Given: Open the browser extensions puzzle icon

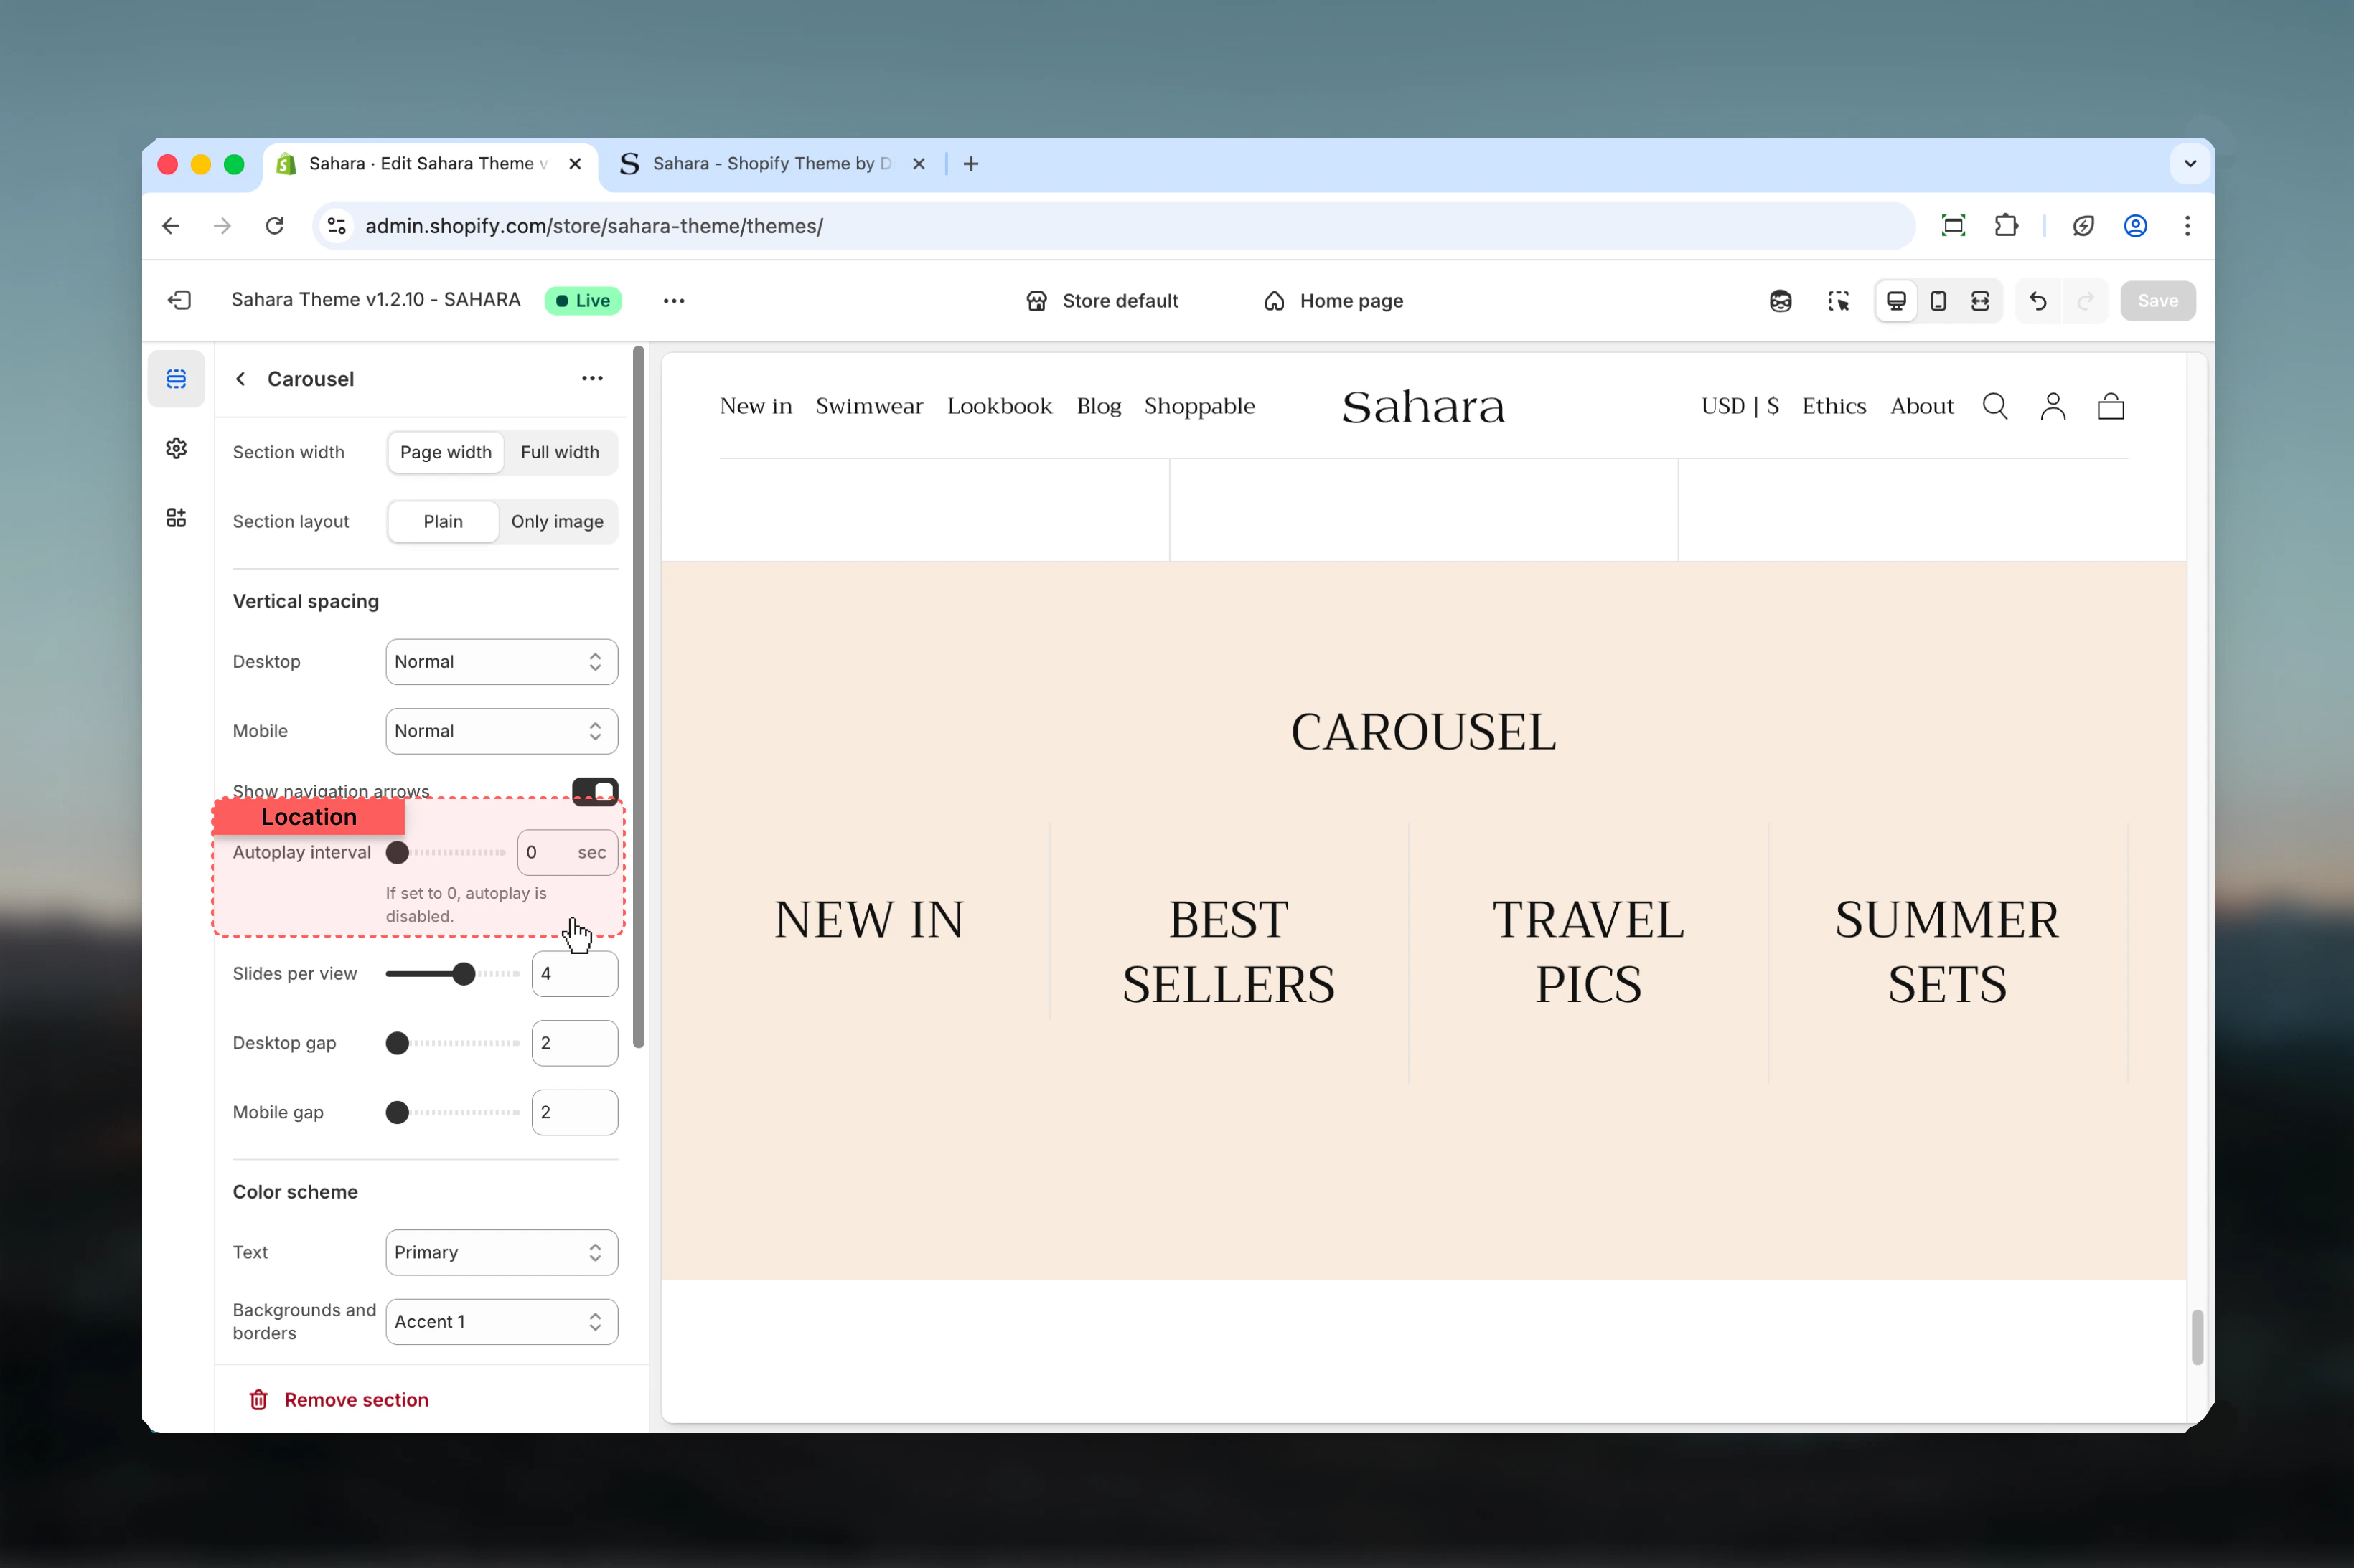Looking at the screenshot, I should 2006,226.
